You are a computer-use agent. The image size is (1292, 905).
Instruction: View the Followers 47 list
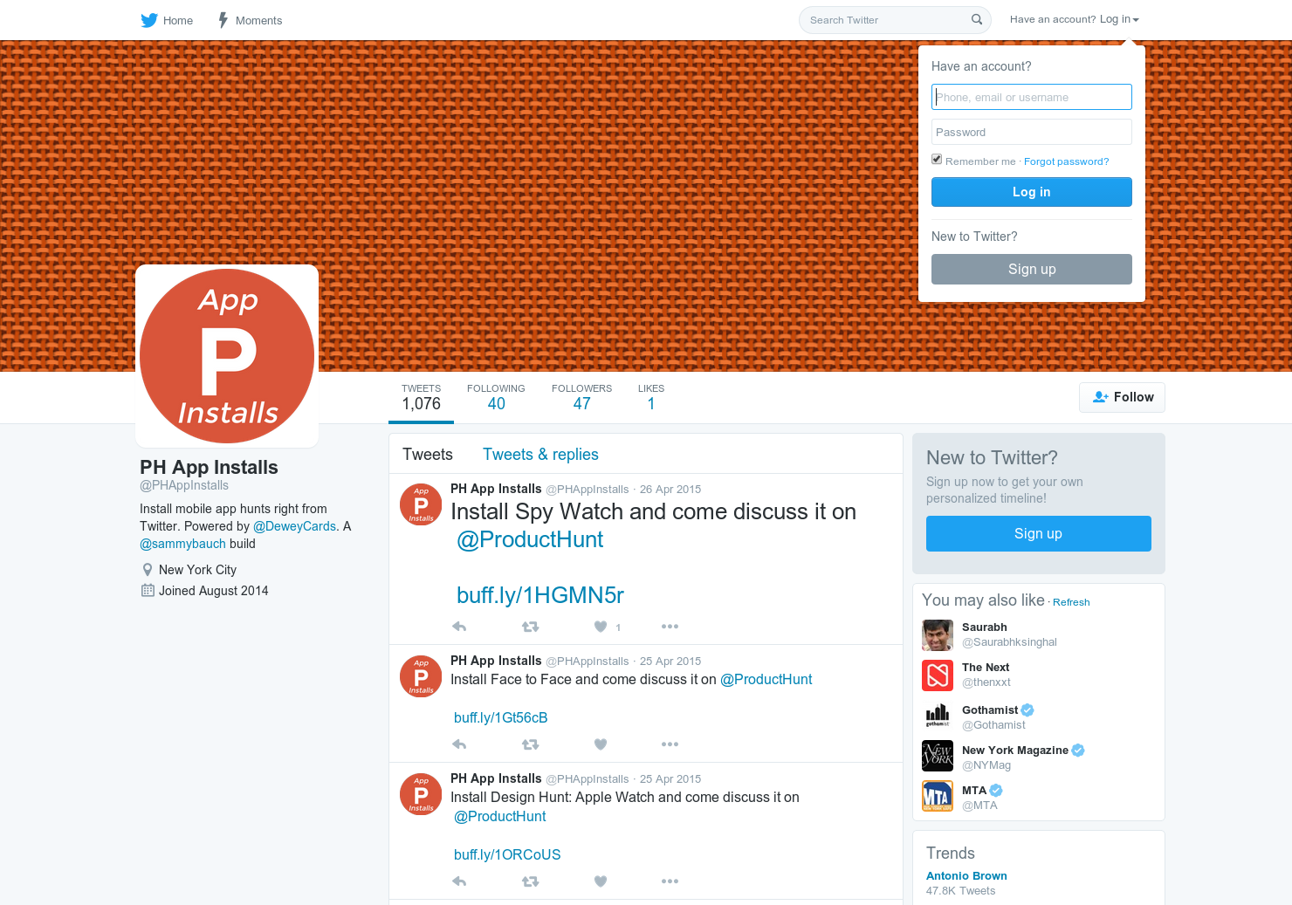pyautogui.click(x=581, y=397)
